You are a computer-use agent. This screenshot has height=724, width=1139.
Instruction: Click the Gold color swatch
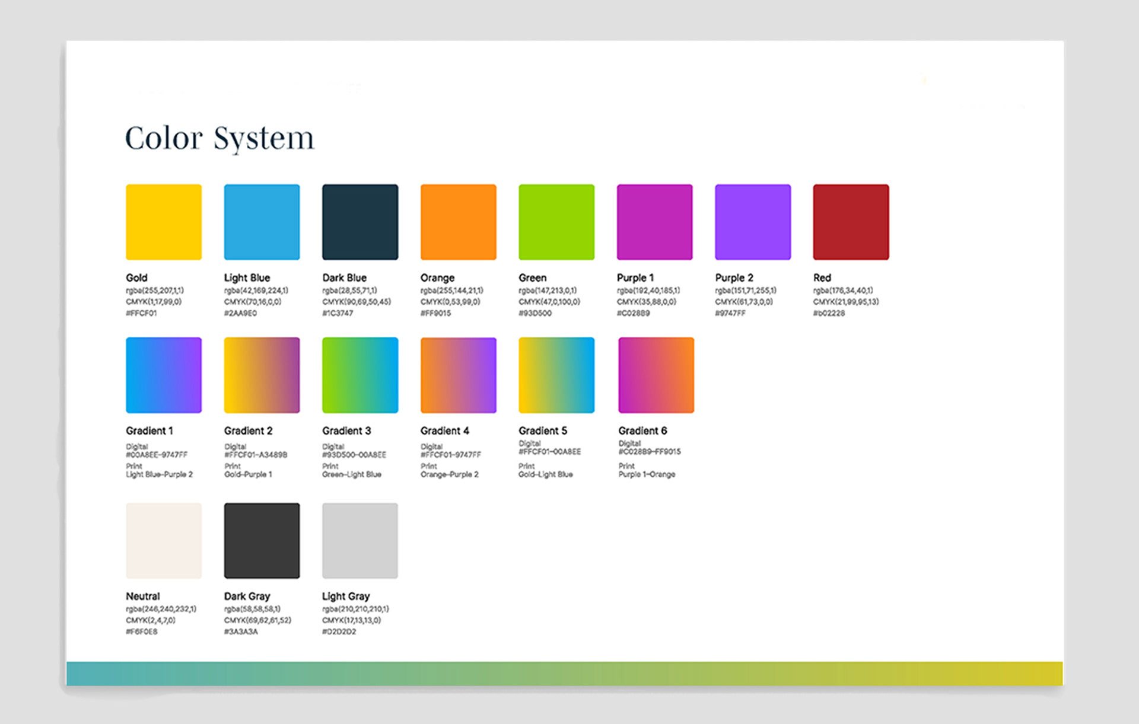click(164, 222)
